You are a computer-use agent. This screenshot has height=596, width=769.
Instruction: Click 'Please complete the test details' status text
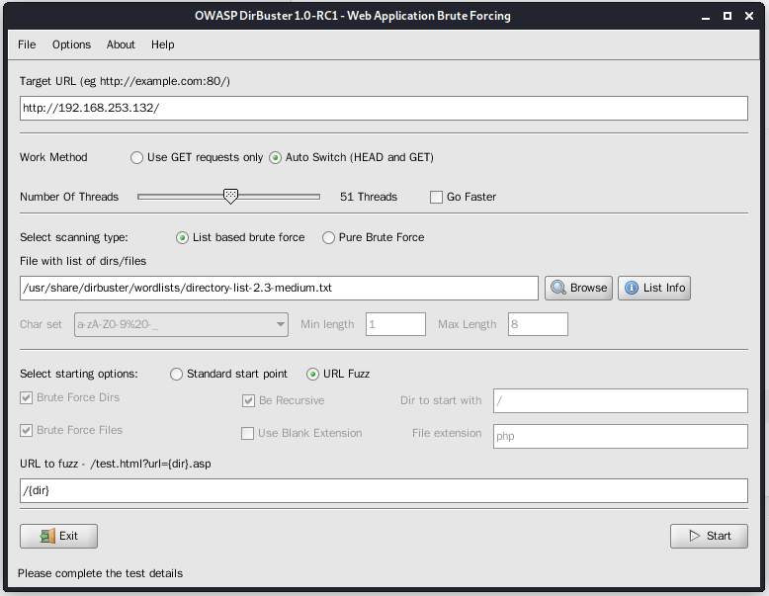coord(100,573)
